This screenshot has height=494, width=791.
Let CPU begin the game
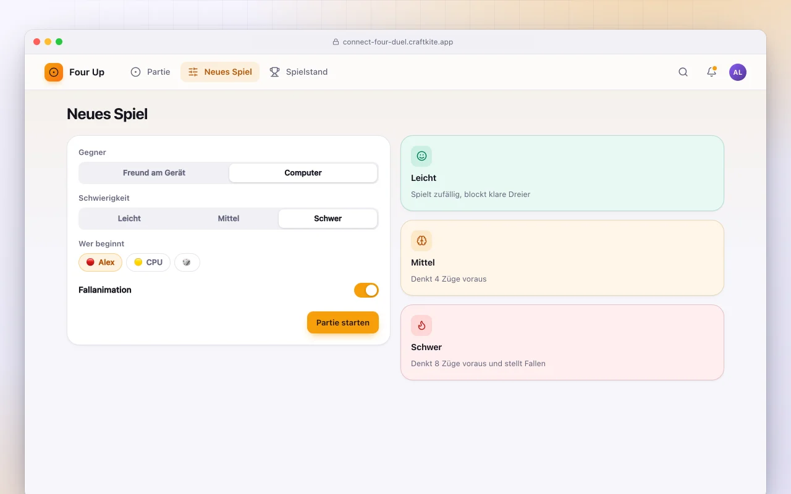point(148,262)
